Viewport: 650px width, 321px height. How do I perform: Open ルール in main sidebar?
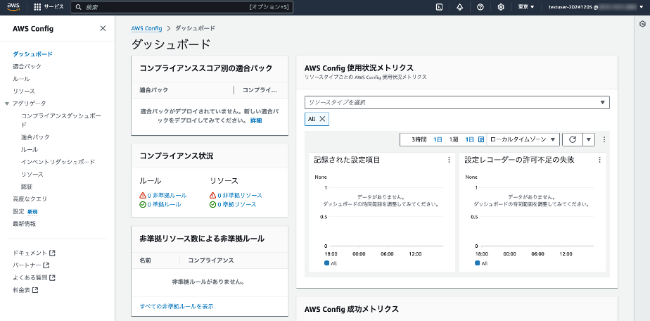pos(21,79)
